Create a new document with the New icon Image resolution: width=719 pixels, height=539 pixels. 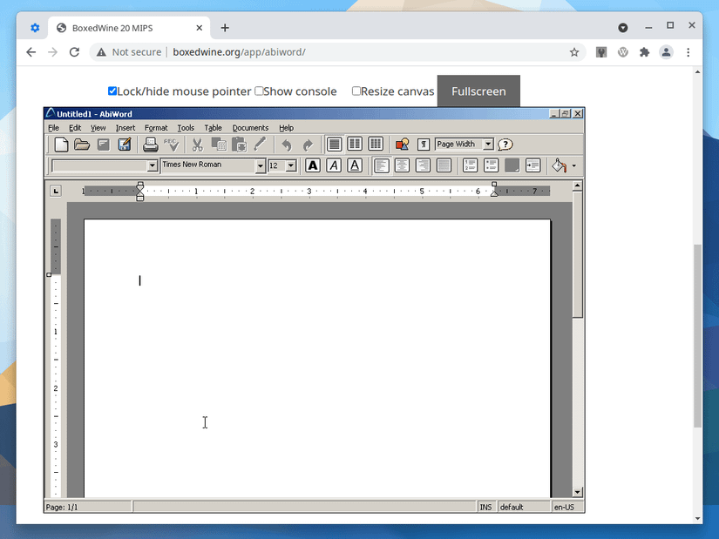pyautogui.click(x=61, y=145)
